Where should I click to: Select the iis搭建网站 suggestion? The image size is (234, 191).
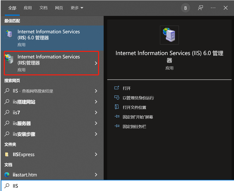click(52, 102)
